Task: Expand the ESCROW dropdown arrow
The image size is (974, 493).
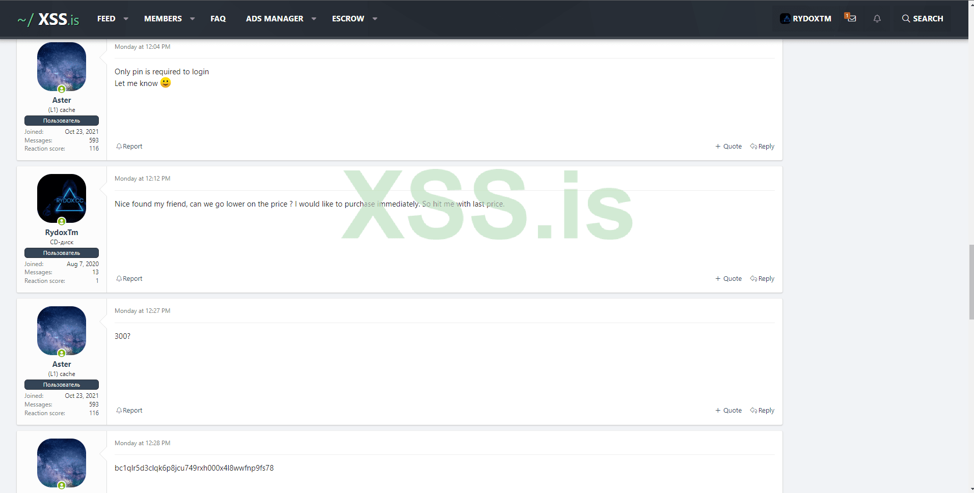Action: tap(375, 19)
